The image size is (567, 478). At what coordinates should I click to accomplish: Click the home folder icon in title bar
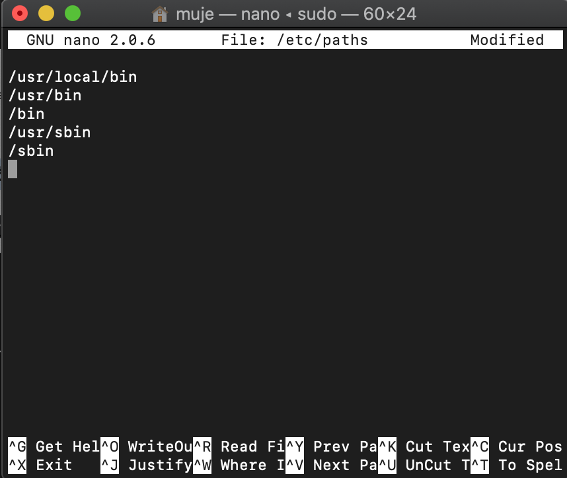tap(159, 15)
